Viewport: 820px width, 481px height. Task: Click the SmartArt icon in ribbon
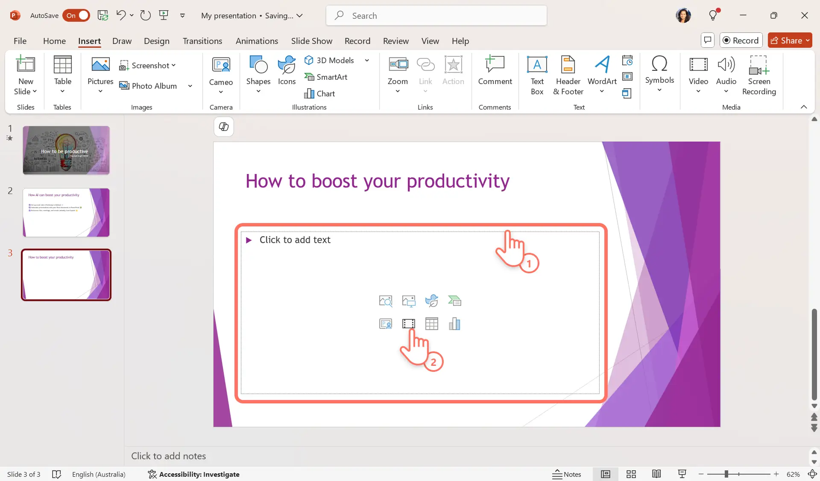click(327, 76)
